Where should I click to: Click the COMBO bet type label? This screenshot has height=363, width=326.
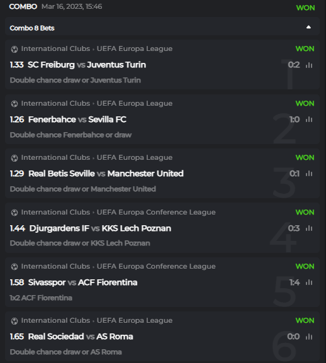(23, 6)
